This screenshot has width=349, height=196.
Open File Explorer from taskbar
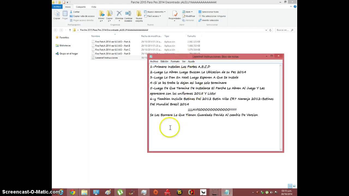84,192
